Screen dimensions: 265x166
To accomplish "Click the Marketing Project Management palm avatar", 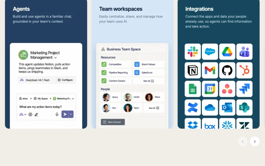I will (23, 55).
